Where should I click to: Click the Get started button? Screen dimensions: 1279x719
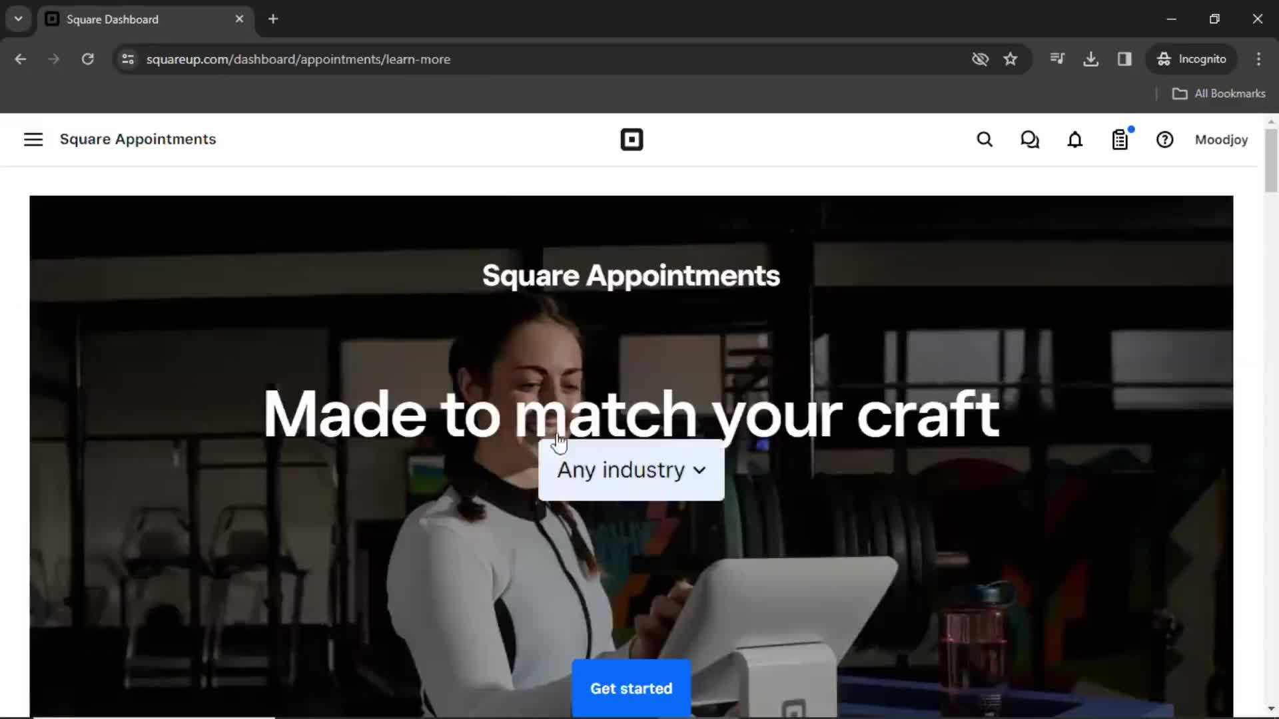click(631, 688)
